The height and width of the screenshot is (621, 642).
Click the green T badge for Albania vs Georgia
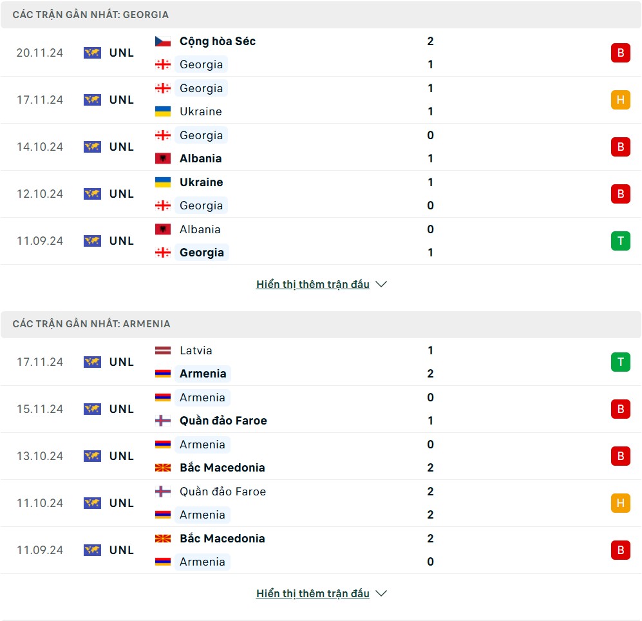(x=620, y=241)
